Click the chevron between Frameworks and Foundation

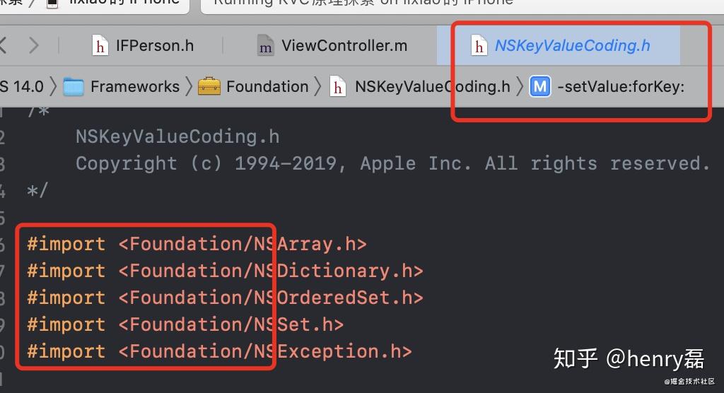pyautogui.click(x=189, y=86)
